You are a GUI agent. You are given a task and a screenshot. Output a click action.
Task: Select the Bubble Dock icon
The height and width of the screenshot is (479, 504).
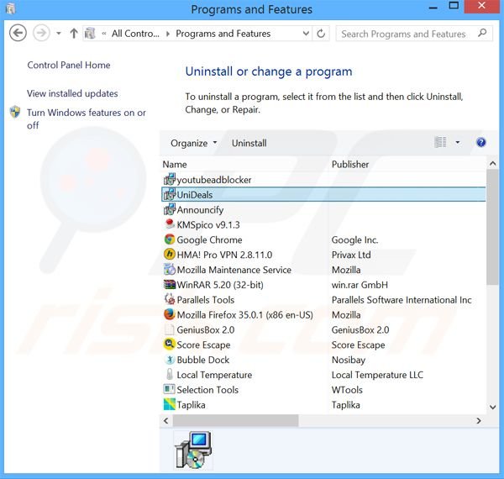[x=170, y=360]
